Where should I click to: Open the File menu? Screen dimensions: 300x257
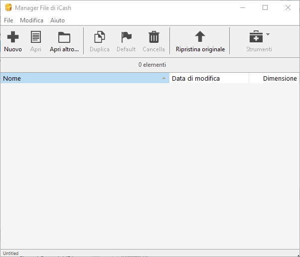(x=8, y=20)
